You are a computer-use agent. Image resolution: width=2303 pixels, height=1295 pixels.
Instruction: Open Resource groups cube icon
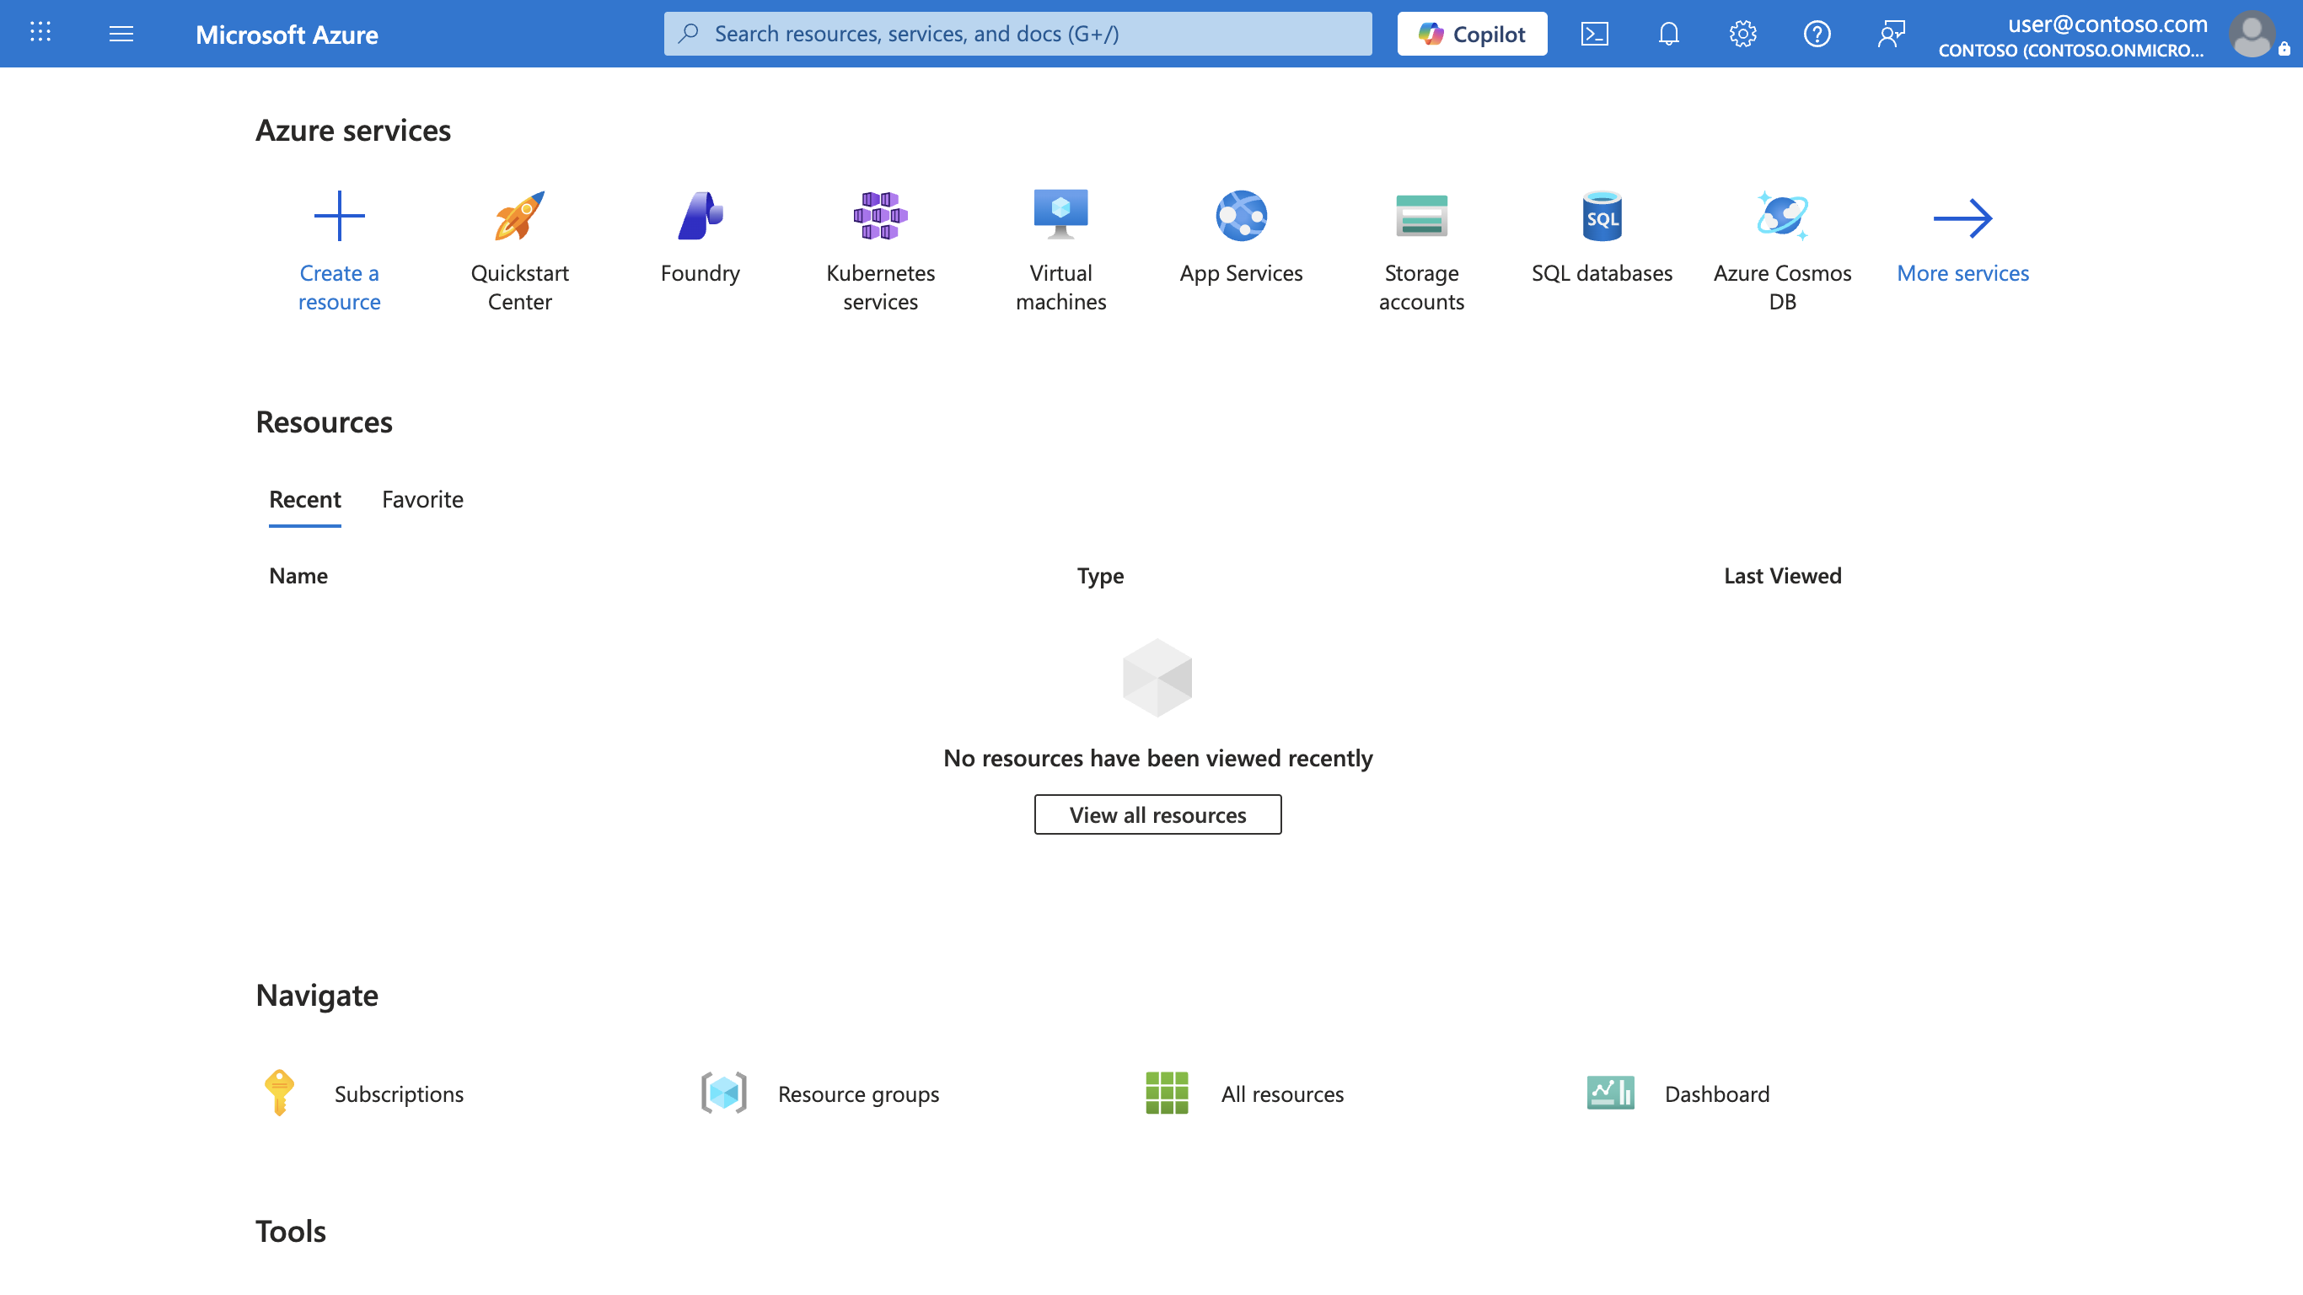point(723,1093)
